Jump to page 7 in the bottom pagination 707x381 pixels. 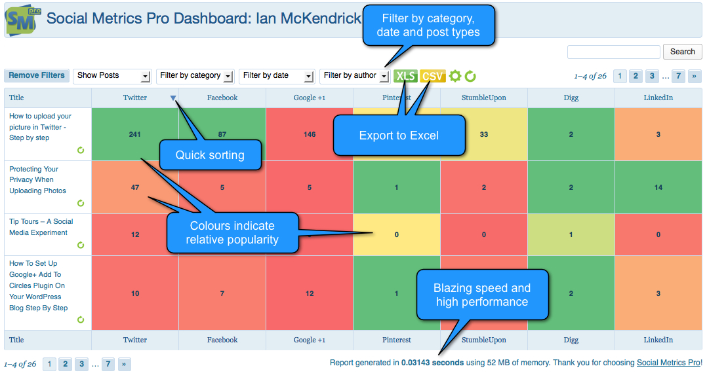click(108, 364)
